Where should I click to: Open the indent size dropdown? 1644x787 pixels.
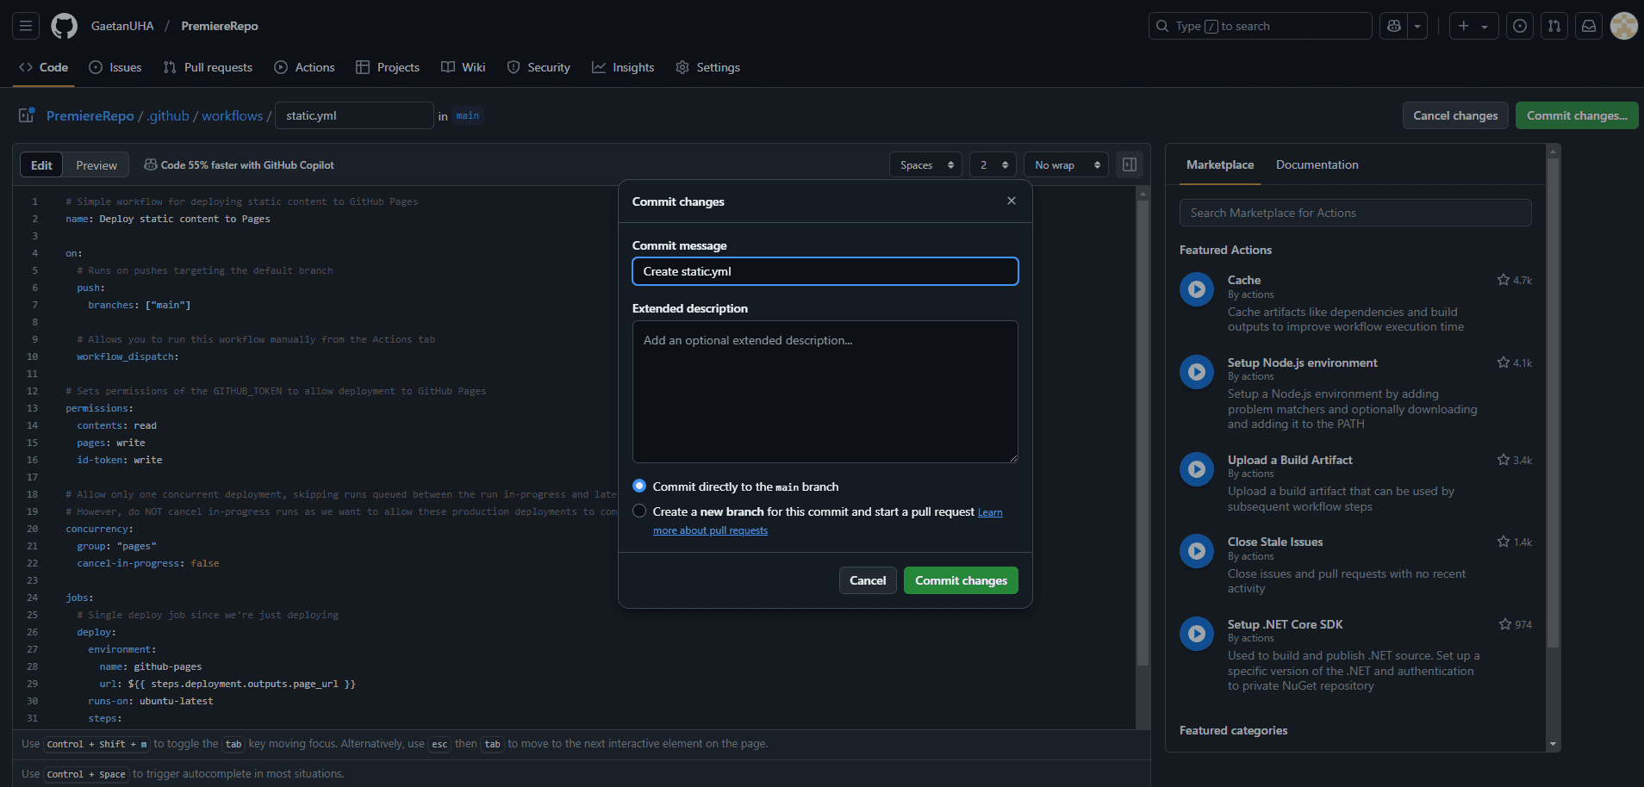click(993, 165)
